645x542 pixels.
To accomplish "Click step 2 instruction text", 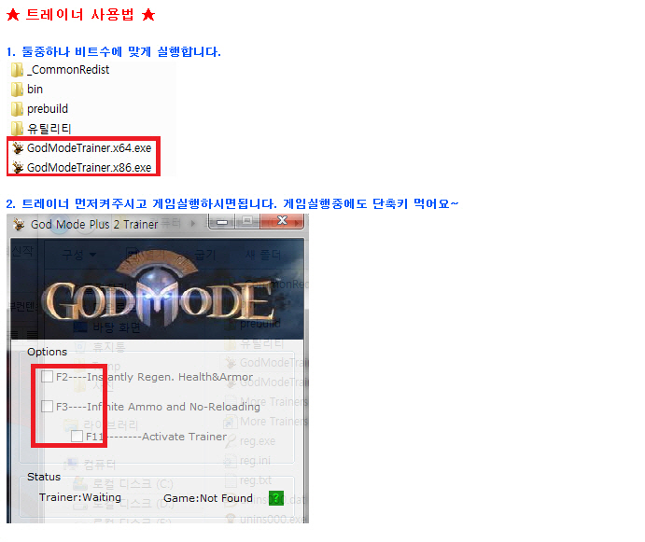I will [232, 204].
